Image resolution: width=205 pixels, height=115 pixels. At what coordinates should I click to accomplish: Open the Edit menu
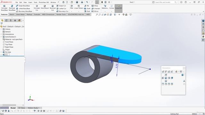click(x=20, y=2)
